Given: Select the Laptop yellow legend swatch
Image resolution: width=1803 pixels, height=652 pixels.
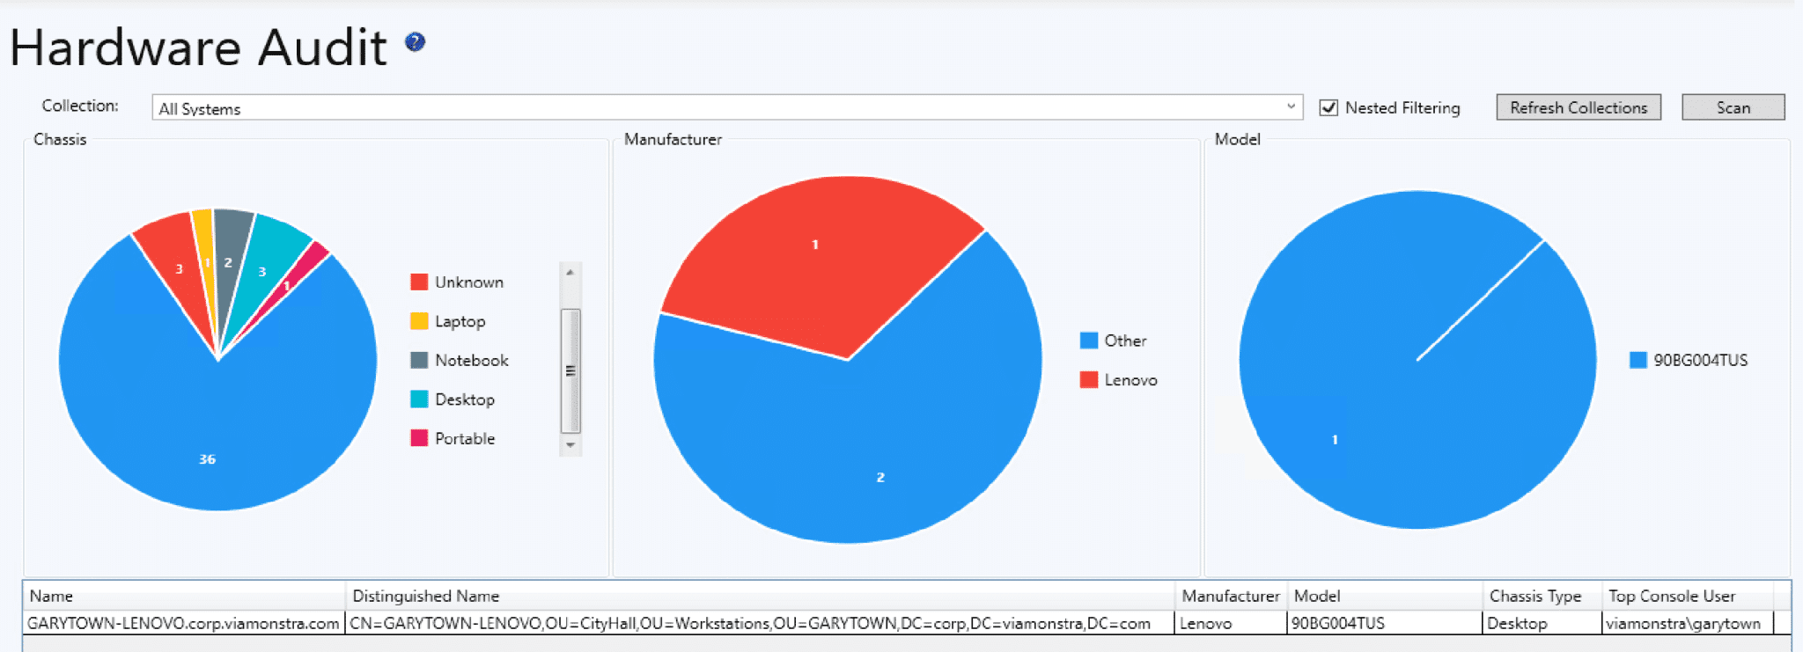Looking at the screenshot, I should click(419, 320).
